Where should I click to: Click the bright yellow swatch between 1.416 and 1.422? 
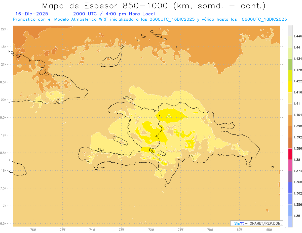[x=290, y=86]
